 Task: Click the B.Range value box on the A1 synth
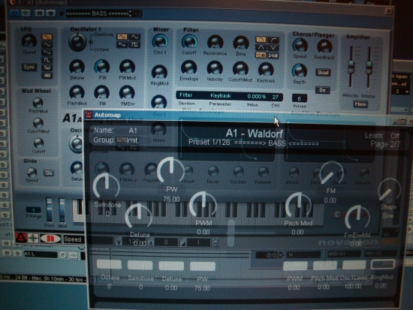tap(34, 210)
